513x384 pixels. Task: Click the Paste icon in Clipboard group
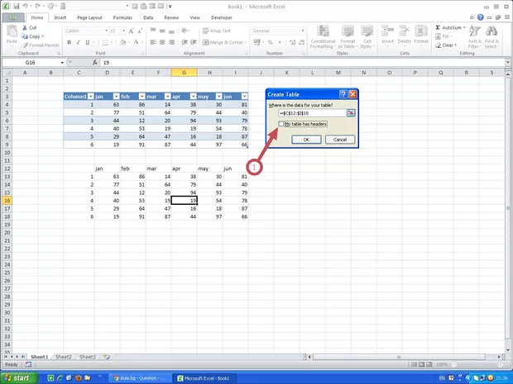pyautogui.click(x=12, y=35)
